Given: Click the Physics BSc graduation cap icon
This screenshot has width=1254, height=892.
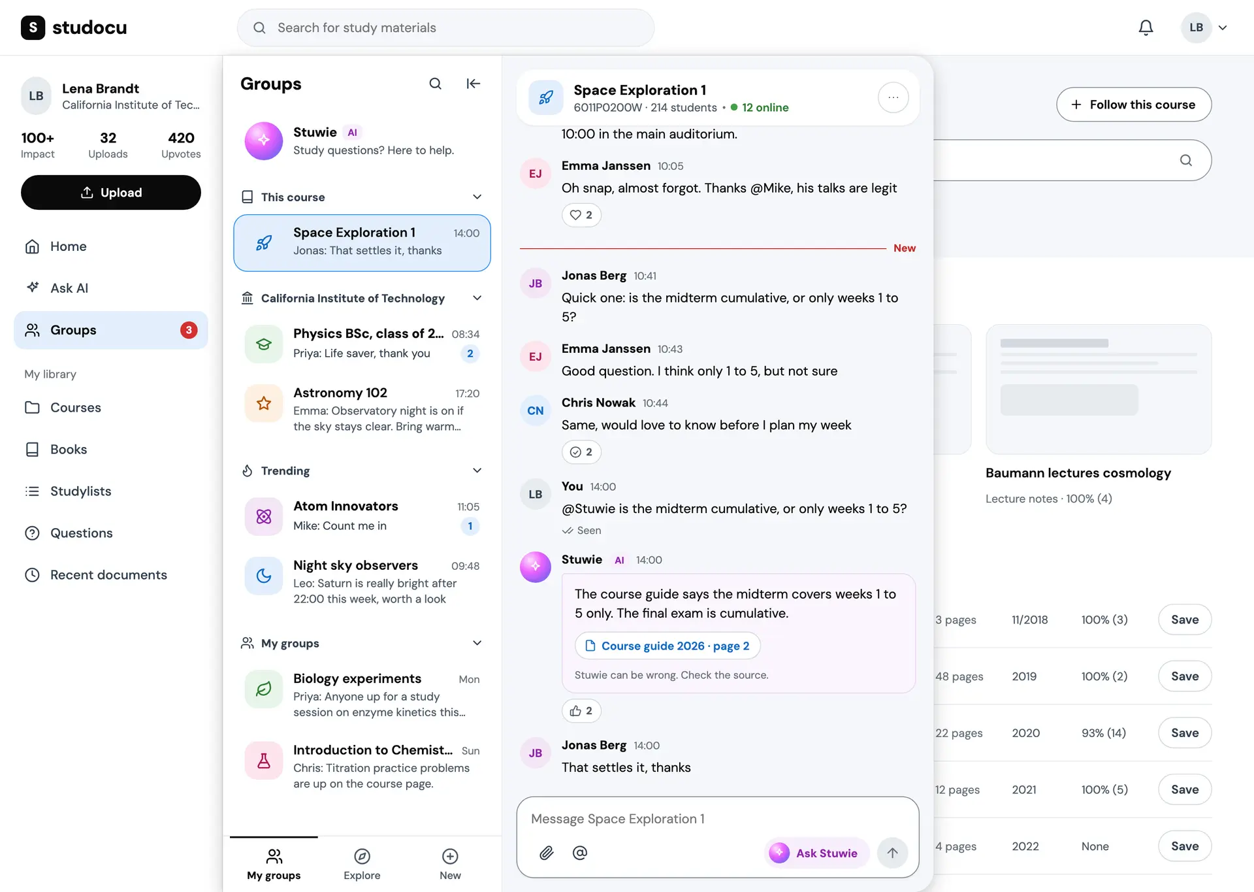Looking at the screenshot, I should pyautogui.click(x=264, y=344).
